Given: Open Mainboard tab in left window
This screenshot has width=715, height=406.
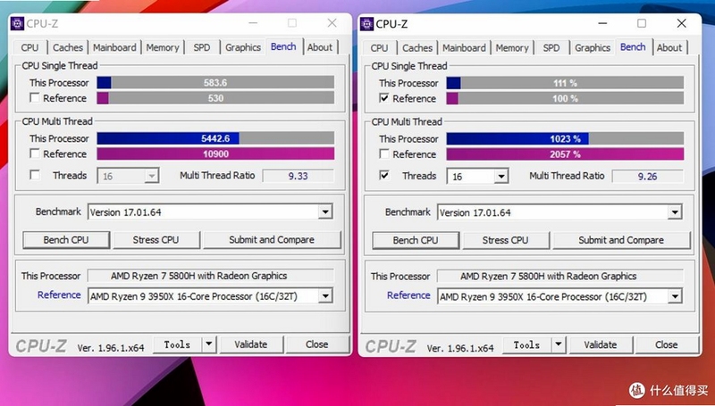Looking at the screenshot, I should point(114,47).
